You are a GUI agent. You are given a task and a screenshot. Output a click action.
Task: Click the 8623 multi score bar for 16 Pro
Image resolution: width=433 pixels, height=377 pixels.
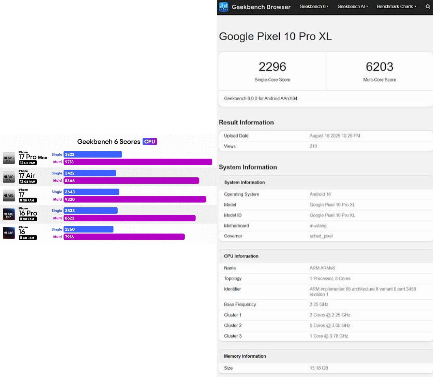coord(129,218)
